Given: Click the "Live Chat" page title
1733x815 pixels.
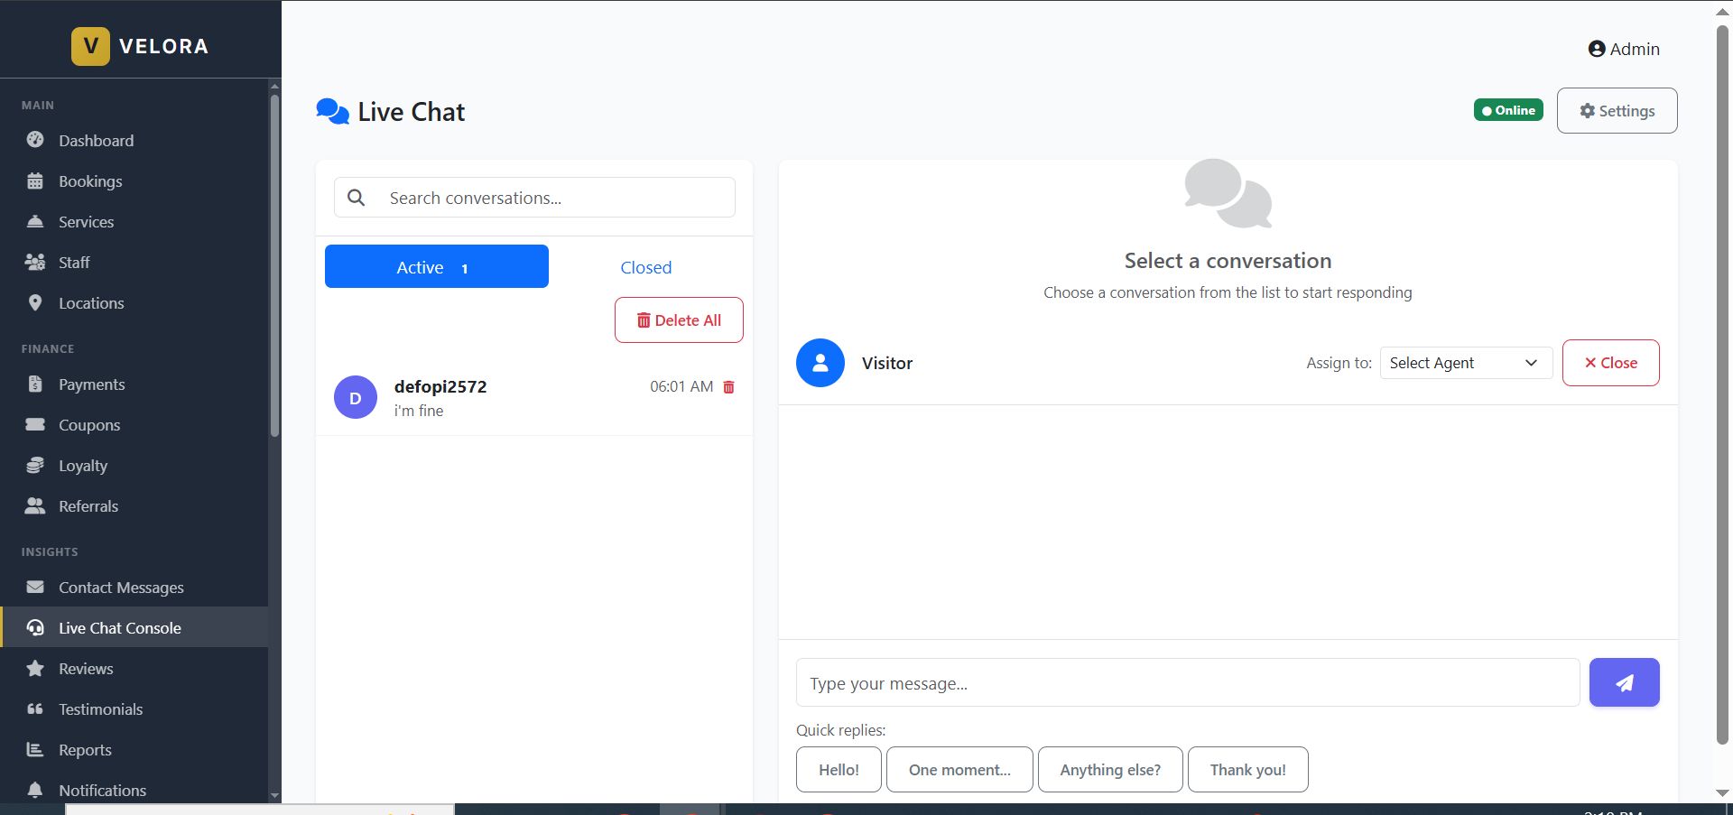Looking at the screenshot, I should click(x=411, y=112).
